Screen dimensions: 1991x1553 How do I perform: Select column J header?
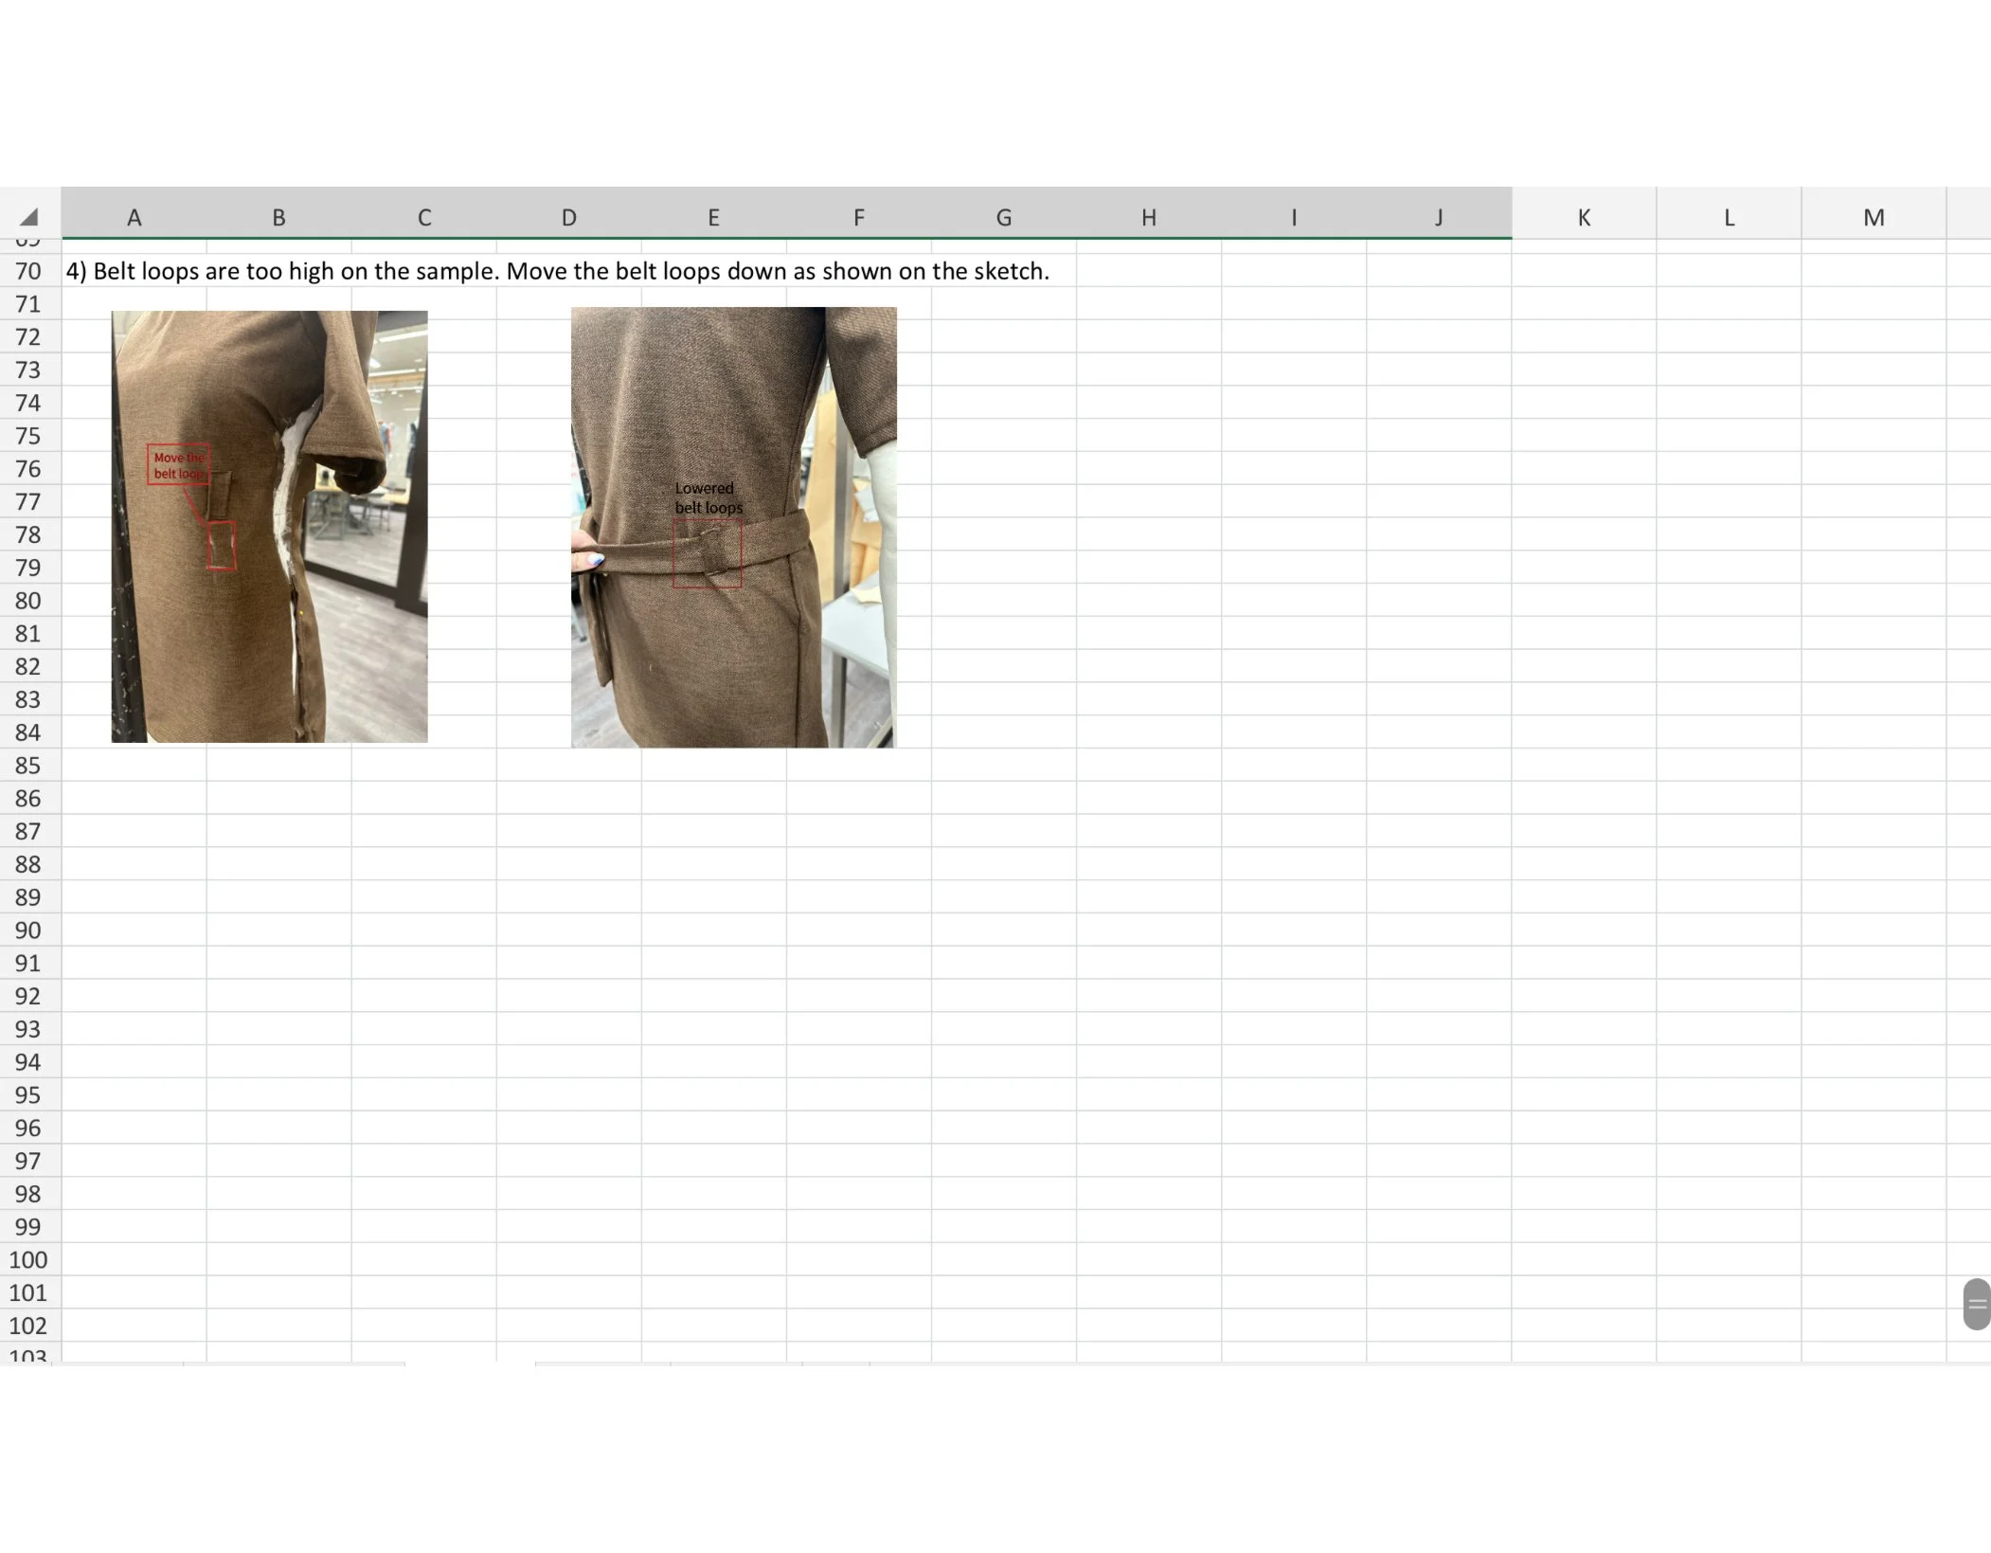[x=1438, y=217]
